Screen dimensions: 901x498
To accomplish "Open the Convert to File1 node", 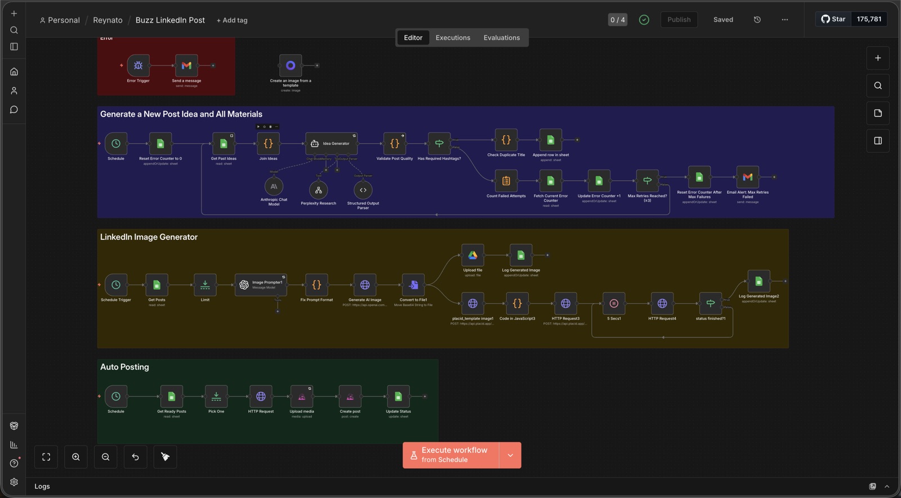I will pos(413,285).
